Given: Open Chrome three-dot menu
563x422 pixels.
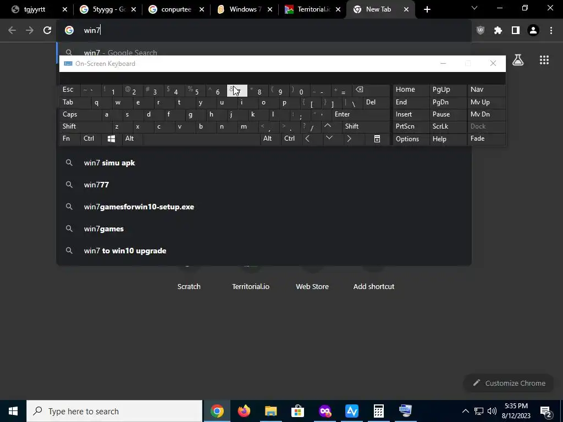Looking at the screenshot, I should click(551, 31).
